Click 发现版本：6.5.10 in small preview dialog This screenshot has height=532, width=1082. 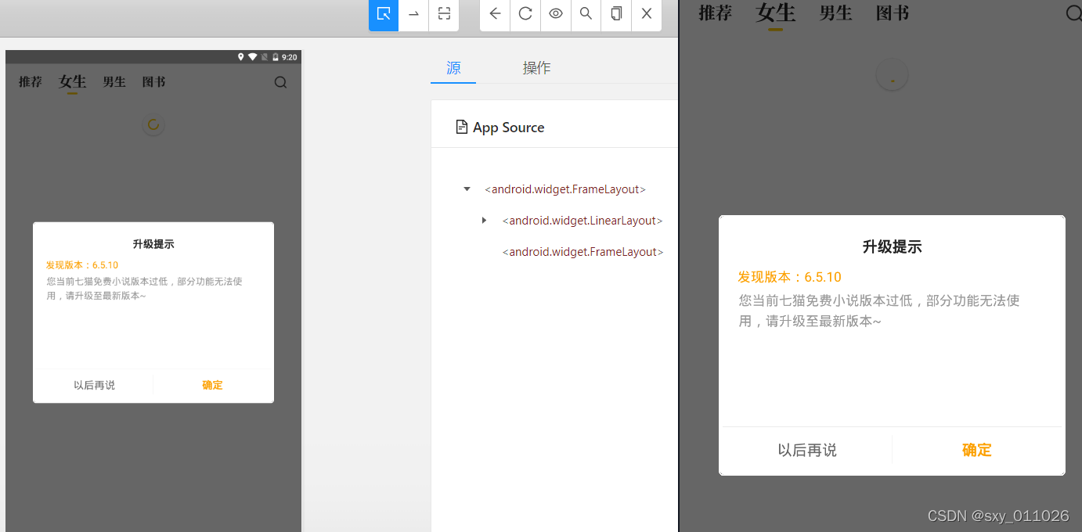pyautogui.click(x=82, y=265)
